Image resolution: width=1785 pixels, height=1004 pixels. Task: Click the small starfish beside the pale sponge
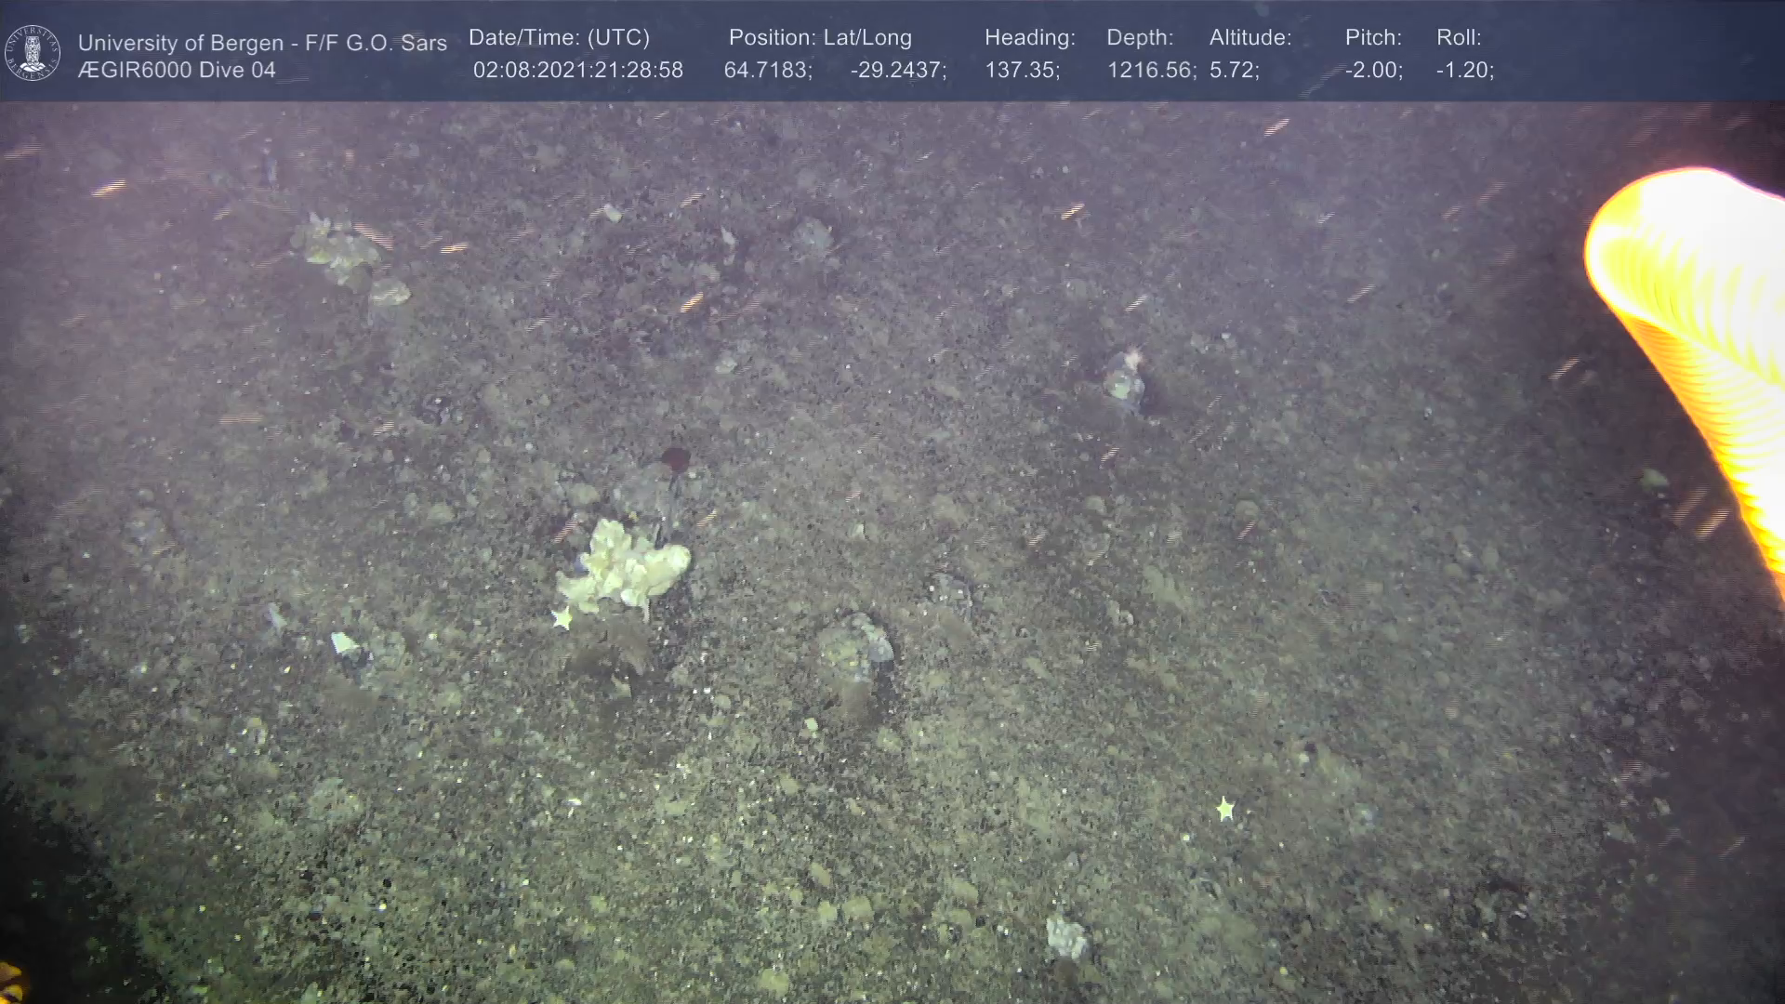pyautogui.click(x=562, y=617)
